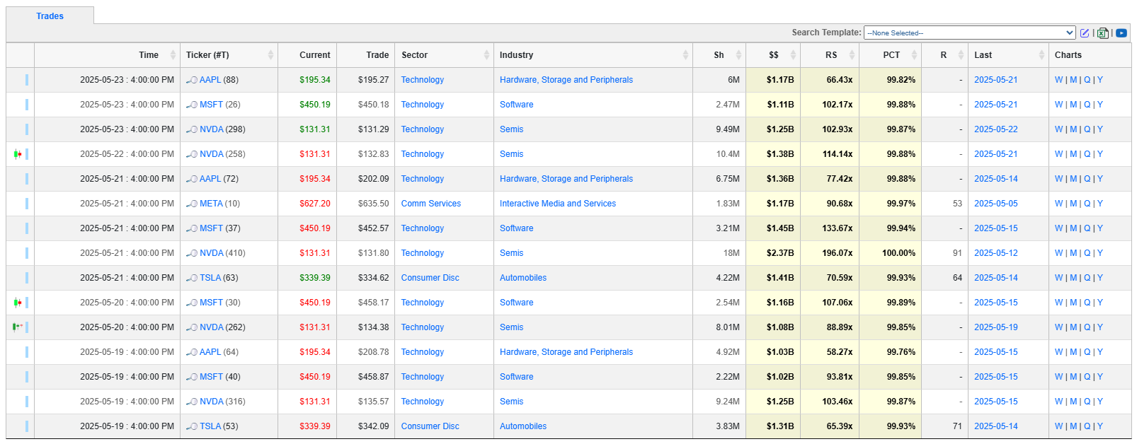The width and height of the screenshot is (1137, 444).
Task: Export trades using the Excel icon
Action: coord(1103,33)
